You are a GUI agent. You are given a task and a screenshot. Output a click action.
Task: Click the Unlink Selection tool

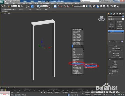tap(5, 6)
